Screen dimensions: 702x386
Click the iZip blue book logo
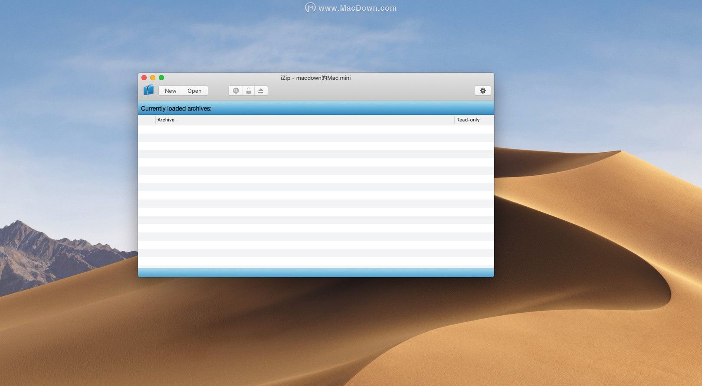point(148,90)
